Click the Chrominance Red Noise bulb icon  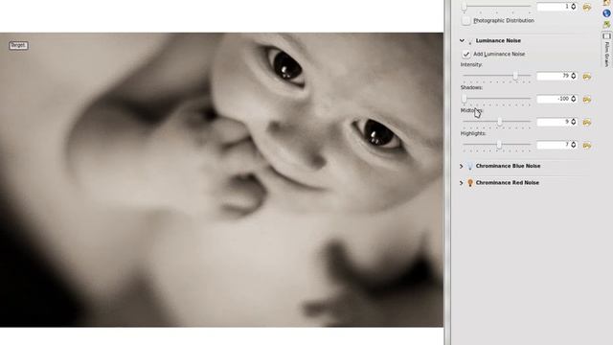pyautogui.click(x=470, y=183)
